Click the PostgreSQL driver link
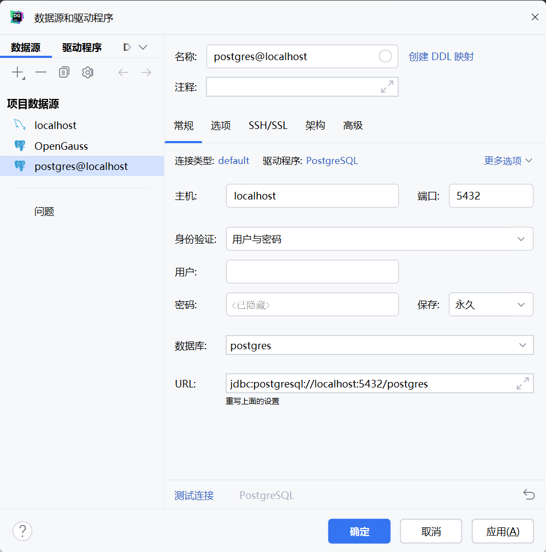Image resolution: width=546 pixels, height=552 pixels. tap(332, 161)
